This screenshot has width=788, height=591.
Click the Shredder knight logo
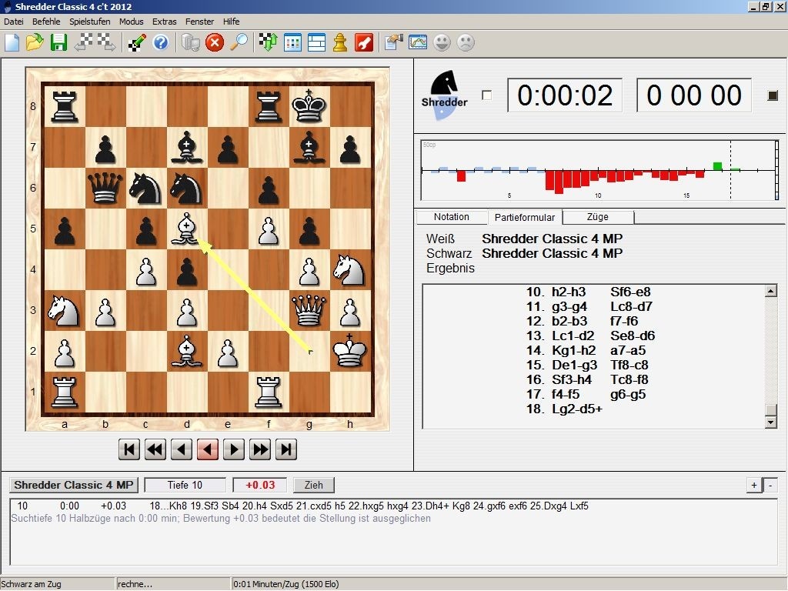pos(444,95)
